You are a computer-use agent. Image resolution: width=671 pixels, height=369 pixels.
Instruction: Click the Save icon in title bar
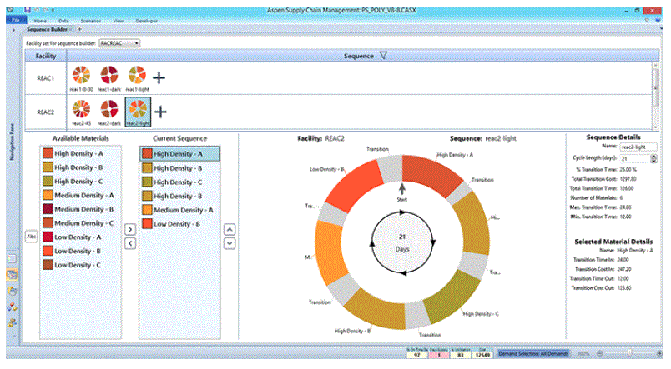(x=28, y=10)
